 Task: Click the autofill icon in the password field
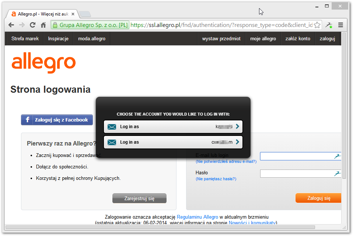point(337,174)
